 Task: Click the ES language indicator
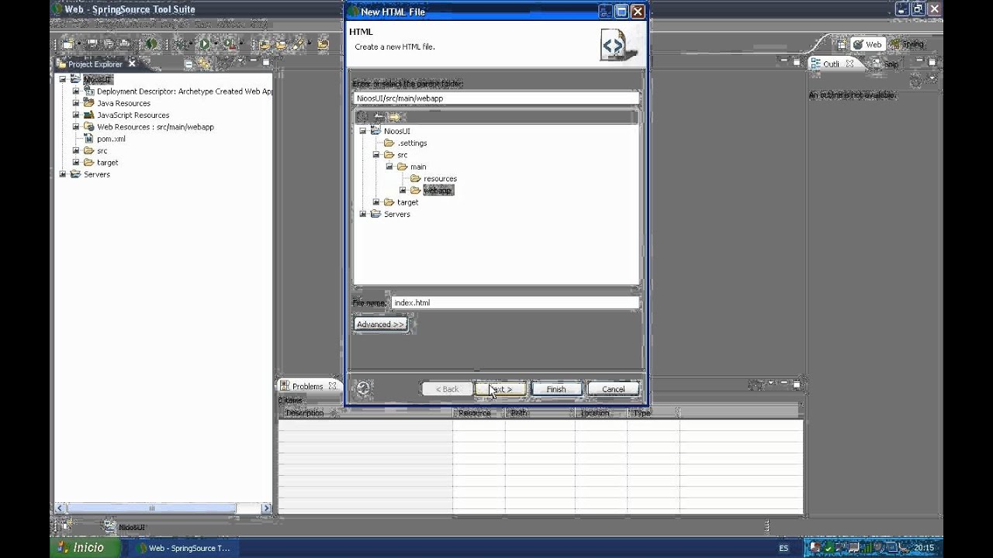pyautogui.click(x=784, y=548)
